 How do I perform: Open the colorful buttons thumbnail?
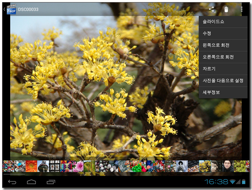(8, 166)
